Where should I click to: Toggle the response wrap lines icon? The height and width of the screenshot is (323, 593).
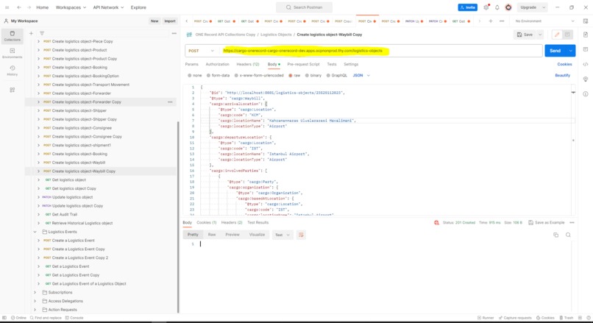pos(301,235)
